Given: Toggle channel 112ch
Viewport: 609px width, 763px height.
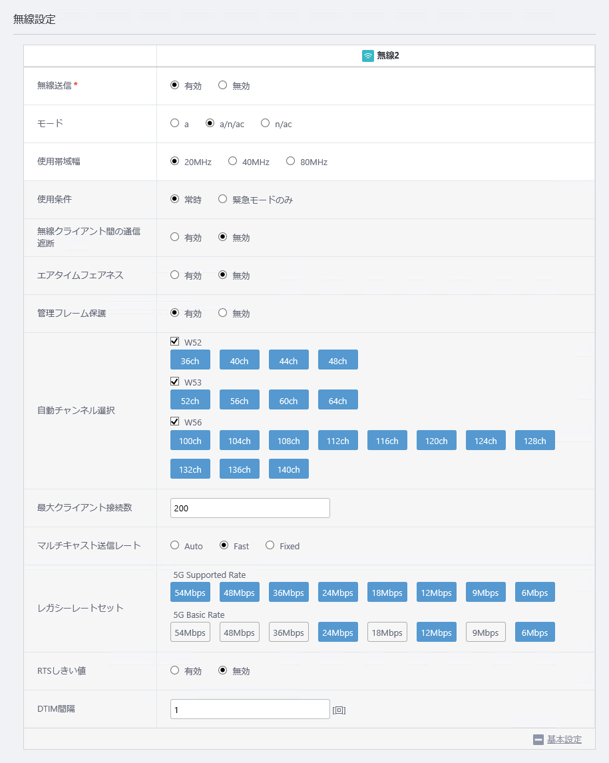Looking at the screenshot, I should coord(337,440).
